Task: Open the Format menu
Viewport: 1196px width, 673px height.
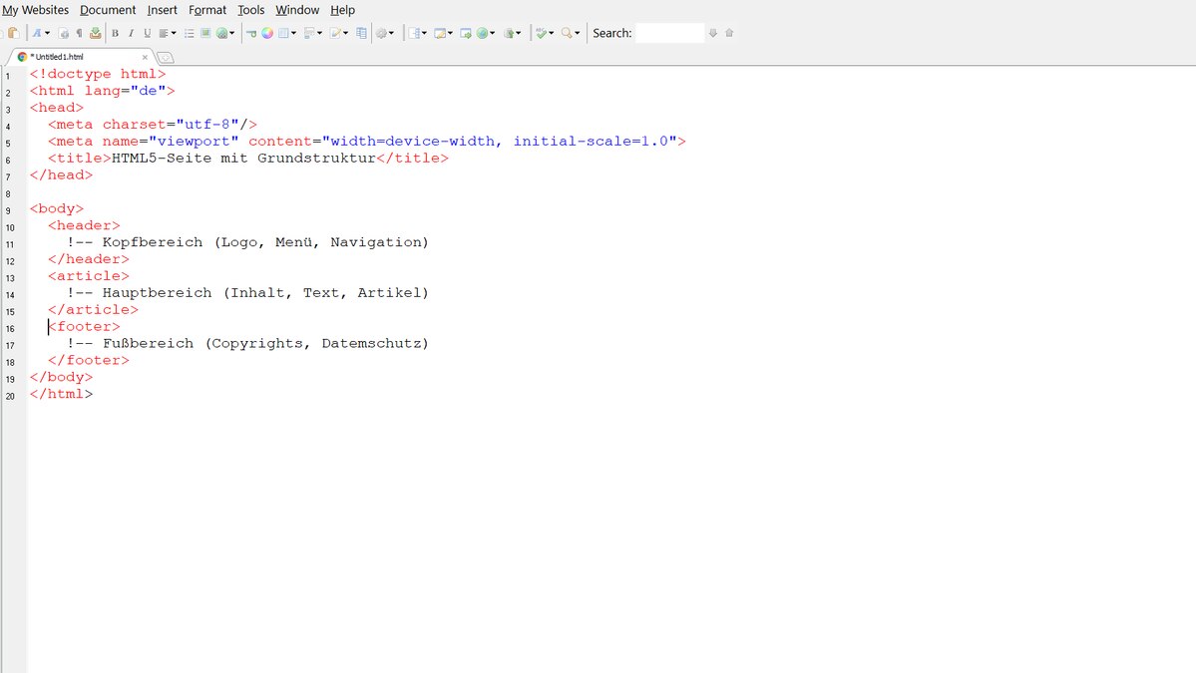Action: pyautogui.click(x=207, y=10)
